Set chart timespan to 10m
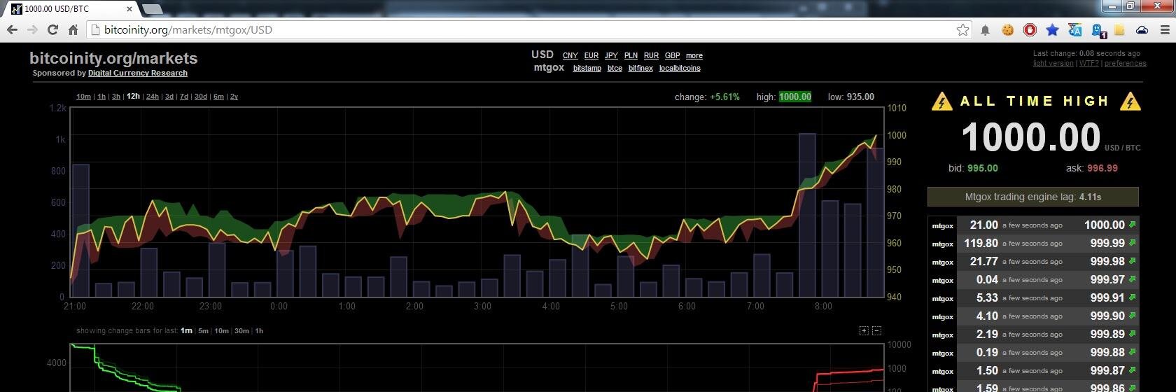Viewport: 1176px width, 392px height. click(83, 97)
